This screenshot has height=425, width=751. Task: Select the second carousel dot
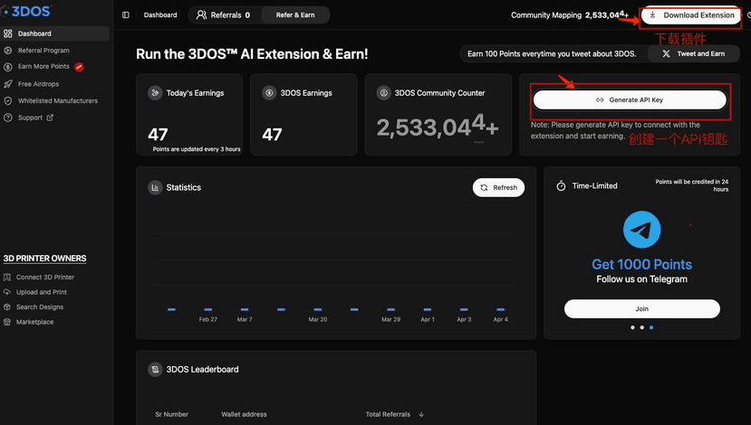(x=641, y=327)
